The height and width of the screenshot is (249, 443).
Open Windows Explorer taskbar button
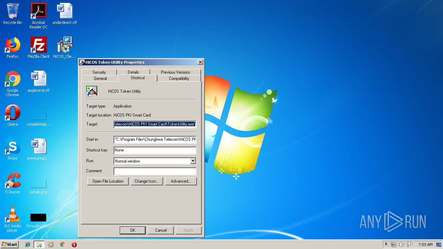click(x=39, y=245)
